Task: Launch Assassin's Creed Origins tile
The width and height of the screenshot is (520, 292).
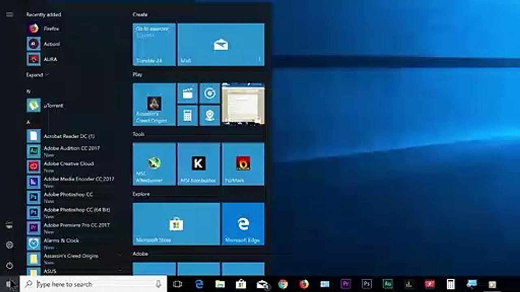Action: [154, 104]
